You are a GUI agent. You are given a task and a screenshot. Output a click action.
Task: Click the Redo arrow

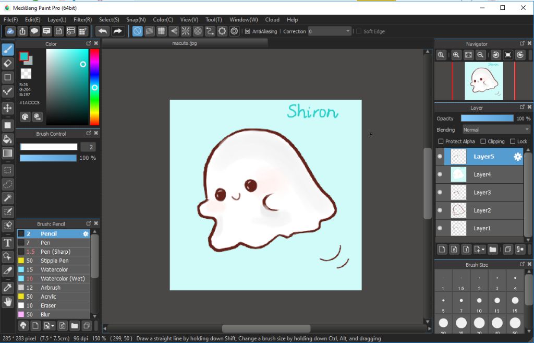117,31
